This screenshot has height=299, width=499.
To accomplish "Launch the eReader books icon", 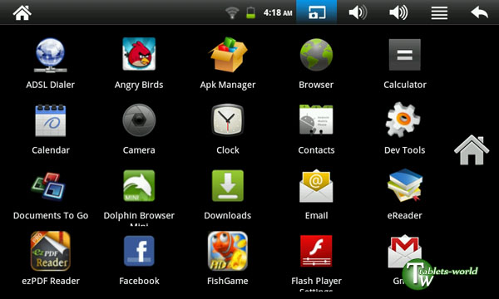I will 405,185.
